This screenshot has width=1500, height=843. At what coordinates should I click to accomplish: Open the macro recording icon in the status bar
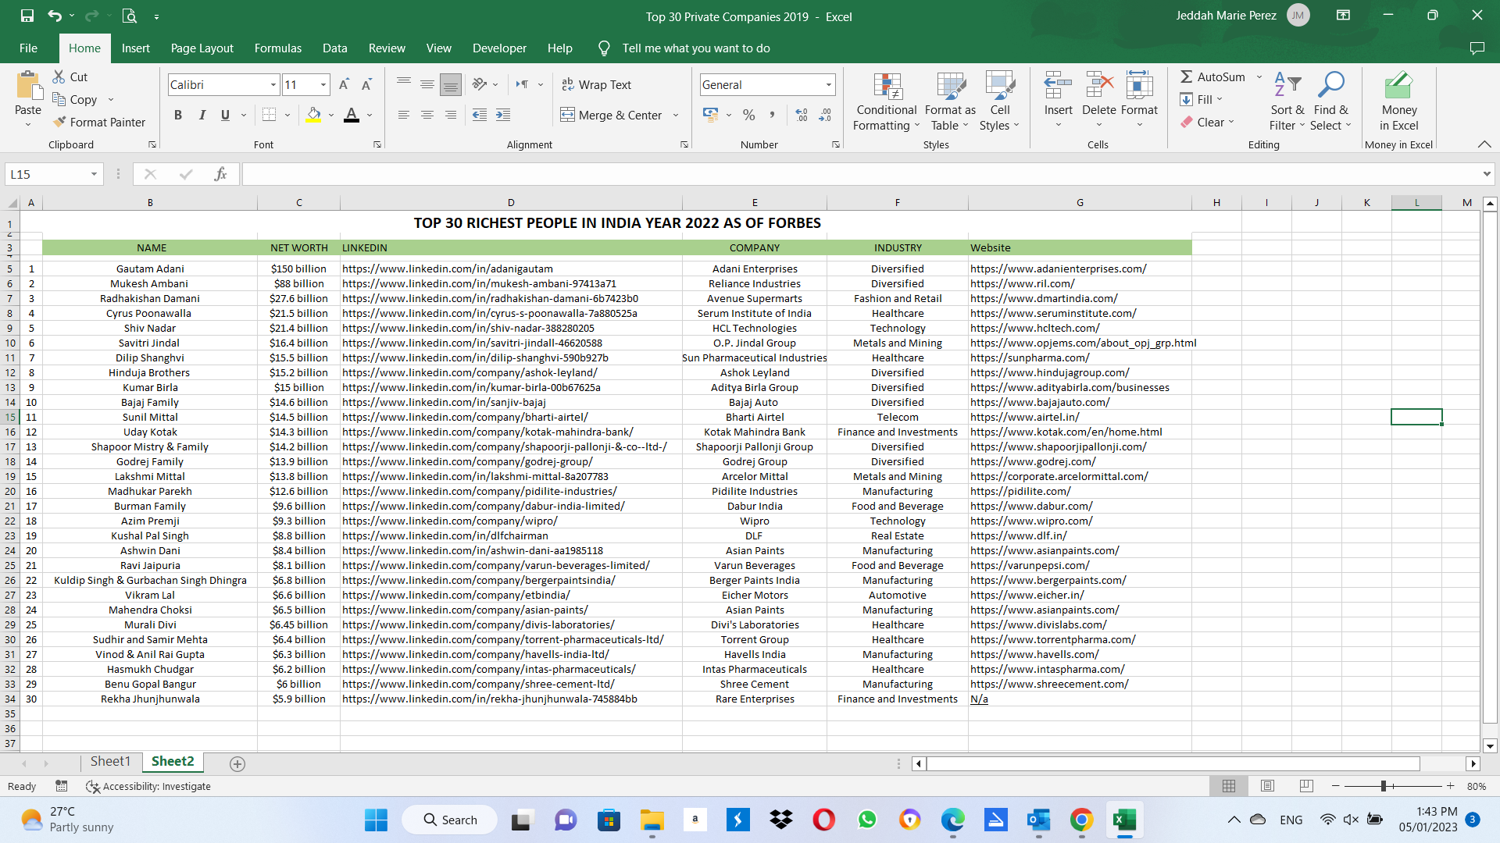tap(61, 786)
